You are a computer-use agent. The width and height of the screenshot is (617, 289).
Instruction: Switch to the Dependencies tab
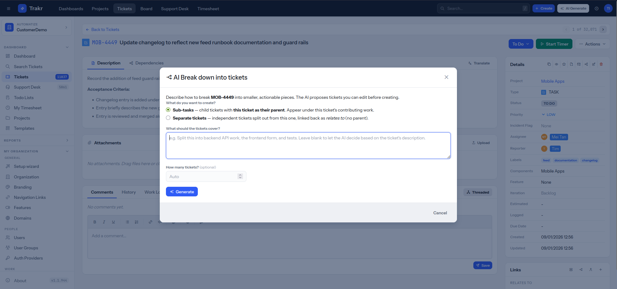click(146, 63)
